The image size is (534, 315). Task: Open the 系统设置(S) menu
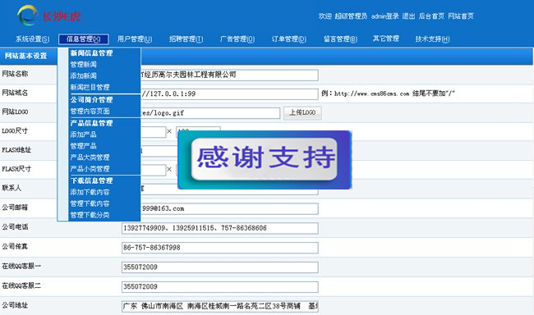point(32,39)
